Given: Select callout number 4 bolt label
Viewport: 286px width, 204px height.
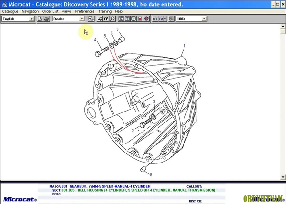Looking at the screenshot, I should [x=95, y=40].
